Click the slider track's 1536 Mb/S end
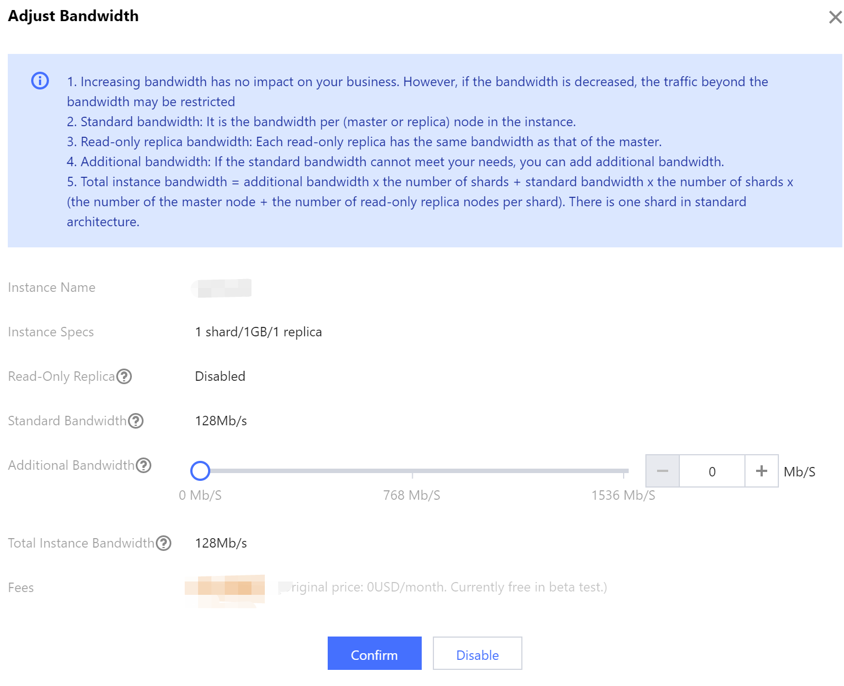The width and height of the screenshot is (844, 686). click(624, 471)
